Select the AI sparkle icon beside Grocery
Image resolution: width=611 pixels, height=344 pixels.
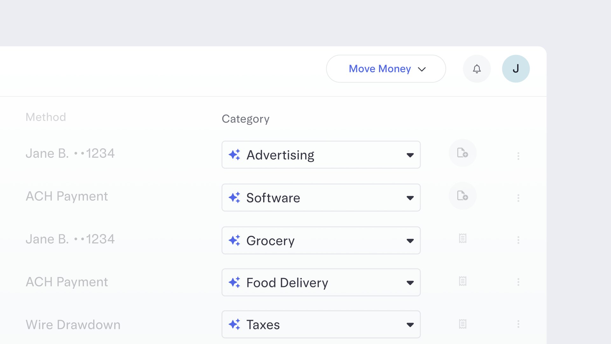pyautogui.click(x=235, y=240)
